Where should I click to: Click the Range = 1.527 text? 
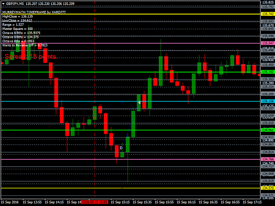(13, 25)
